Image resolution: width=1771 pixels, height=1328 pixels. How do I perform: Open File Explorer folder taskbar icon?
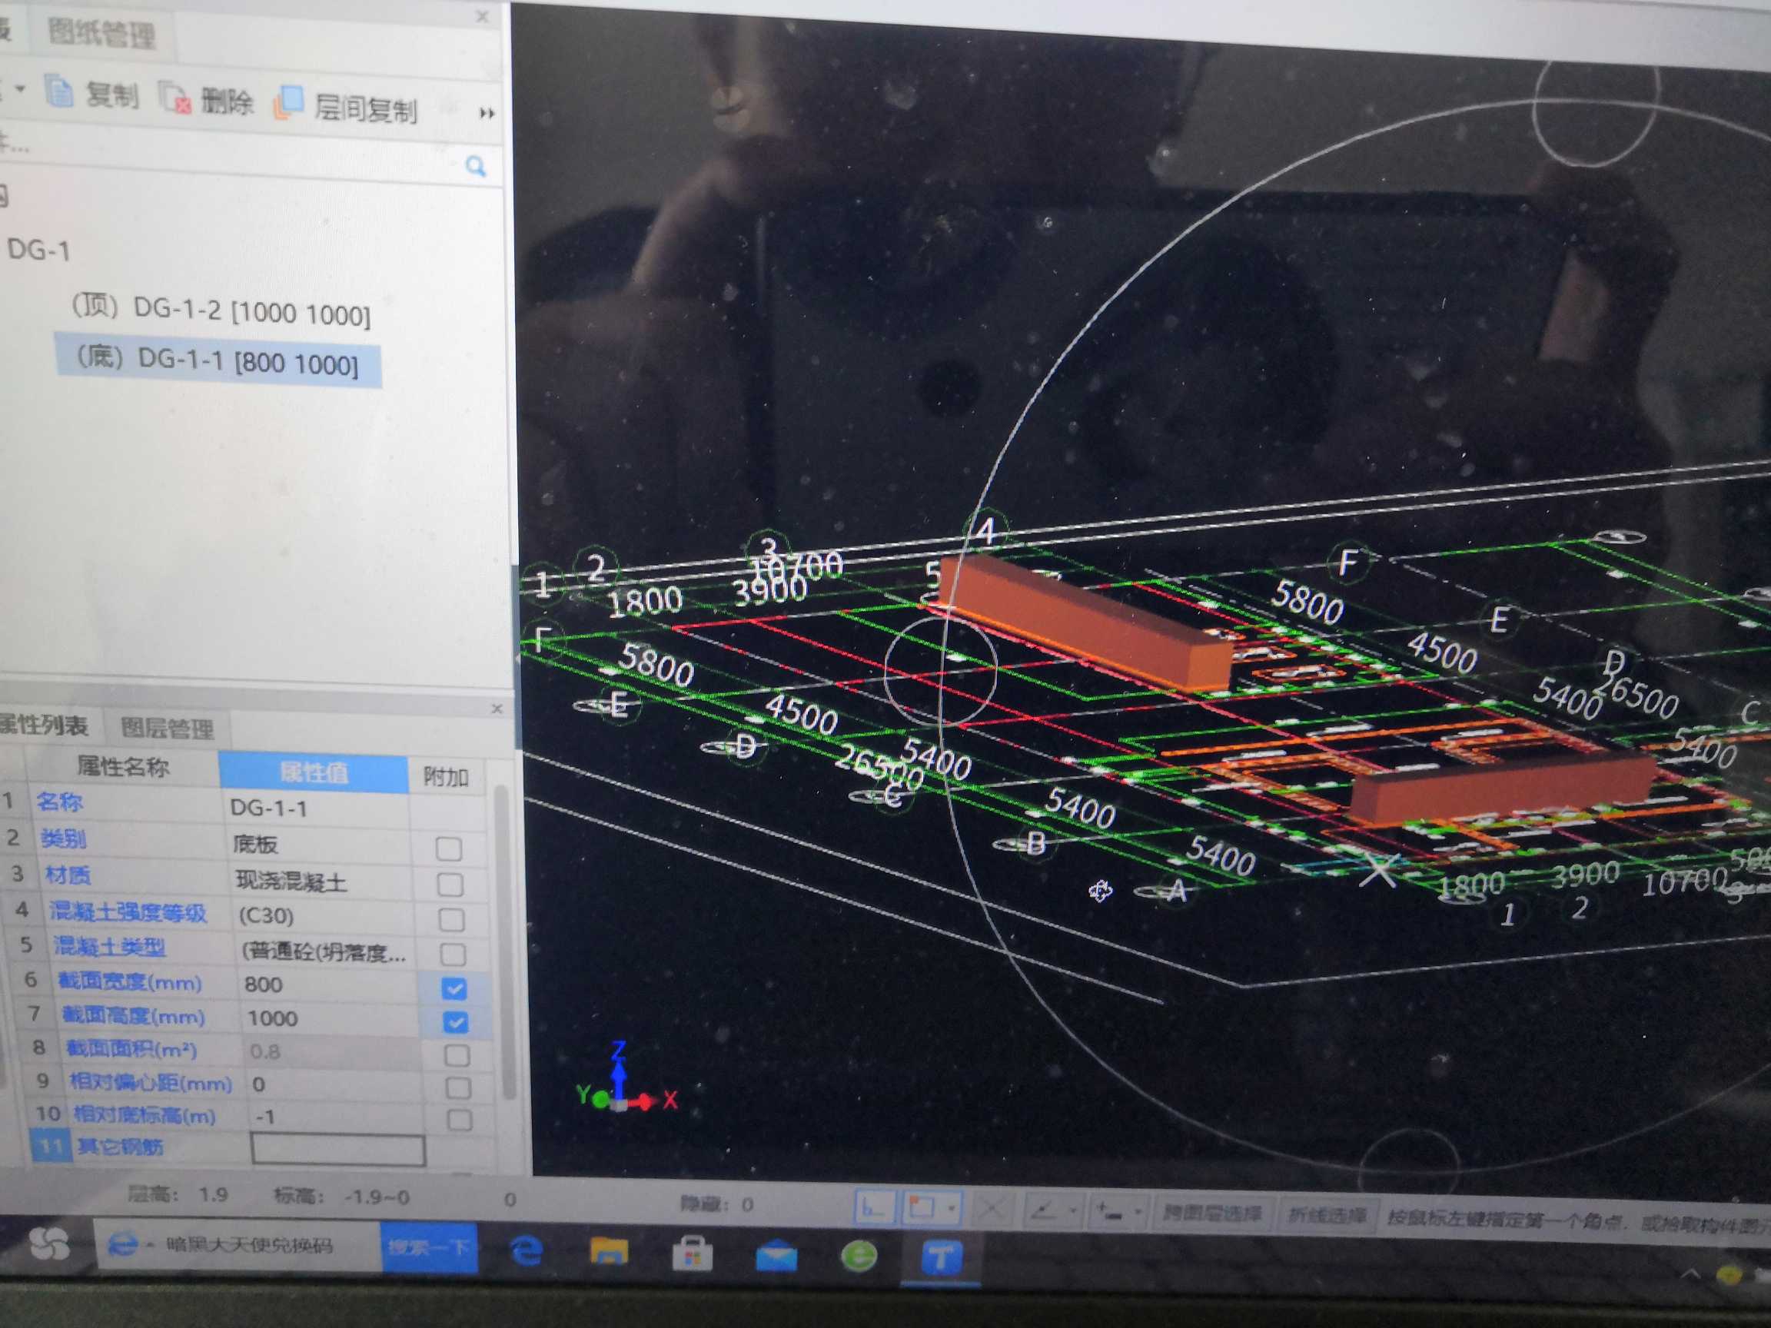609,1250
